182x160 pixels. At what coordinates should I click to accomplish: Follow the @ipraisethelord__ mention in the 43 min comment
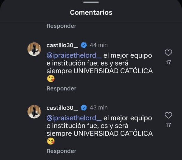tap(74, 118)
